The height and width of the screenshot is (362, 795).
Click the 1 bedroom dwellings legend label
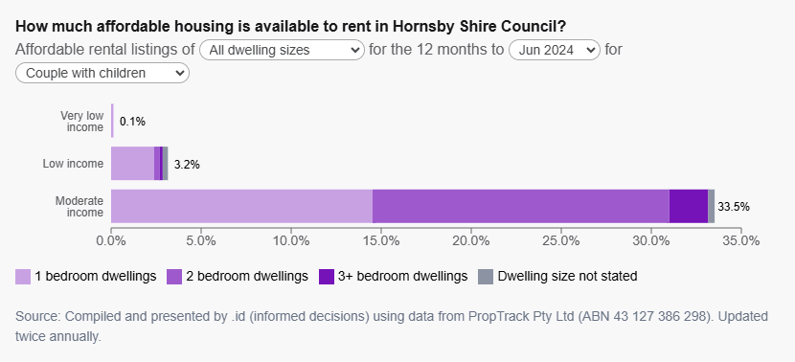click(96, 277)
